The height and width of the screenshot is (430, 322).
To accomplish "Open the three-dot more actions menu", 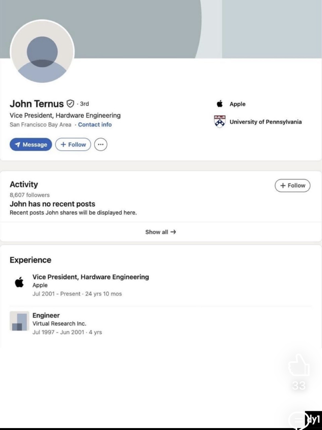I will click(101, 144).
